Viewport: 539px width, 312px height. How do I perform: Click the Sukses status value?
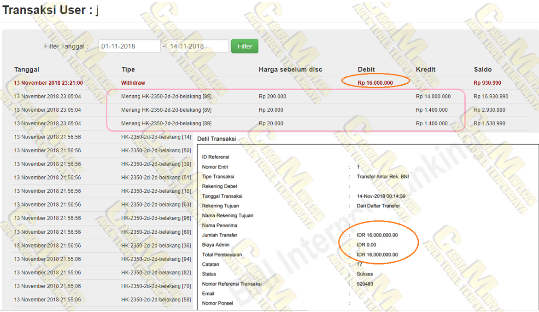(x=365, y=274)
